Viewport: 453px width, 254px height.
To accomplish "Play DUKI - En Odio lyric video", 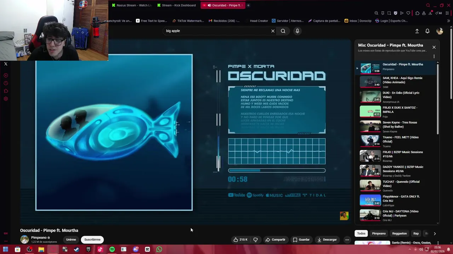I will coord(396,97).
